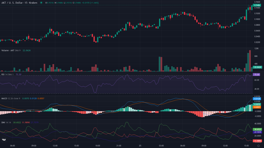264x148 pixels.
Task: Click the open price O0.9316 value
Action: (50, 3)
